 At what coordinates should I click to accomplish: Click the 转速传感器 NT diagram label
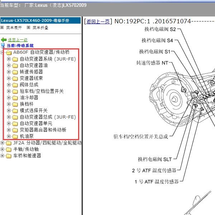coord(152,63)
